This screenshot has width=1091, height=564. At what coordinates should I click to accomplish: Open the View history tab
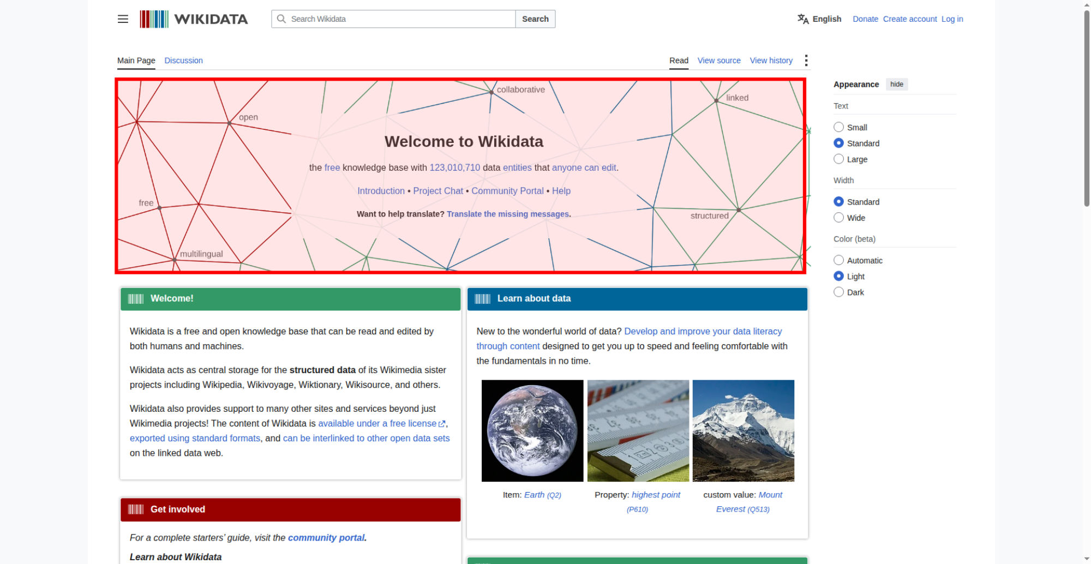pos(771,61)
